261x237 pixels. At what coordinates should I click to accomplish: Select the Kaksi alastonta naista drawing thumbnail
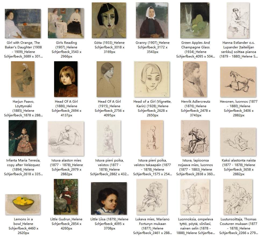point(238,142)
